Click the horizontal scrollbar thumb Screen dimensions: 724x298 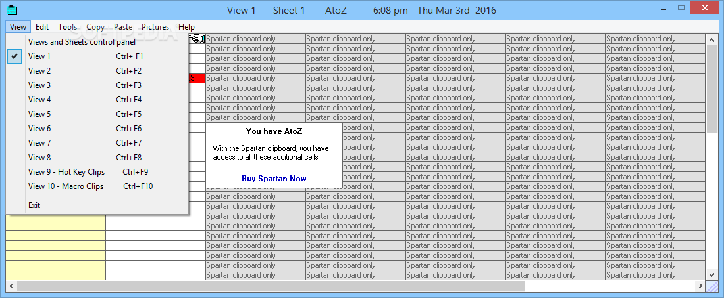pyautogui.click(x=271, y=286)
